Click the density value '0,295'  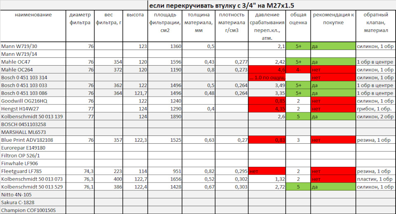(231, 171)
